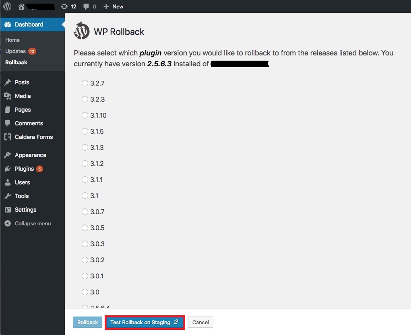Image resolution: width=411 pixels, height=335 pixels.
Task: Open Rollback submenu item
Action: point(16,63)
